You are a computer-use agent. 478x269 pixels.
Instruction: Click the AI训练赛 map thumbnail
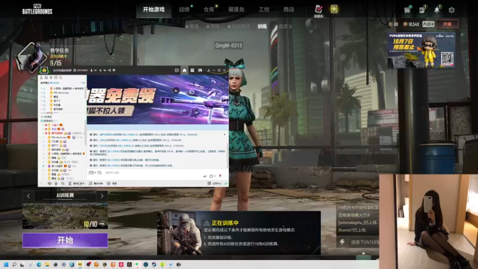[65, 216]
